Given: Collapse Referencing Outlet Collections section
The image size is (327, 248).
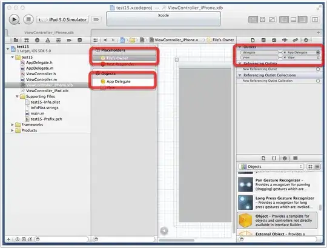Looking at the screenshot, I should click(240, 75).
